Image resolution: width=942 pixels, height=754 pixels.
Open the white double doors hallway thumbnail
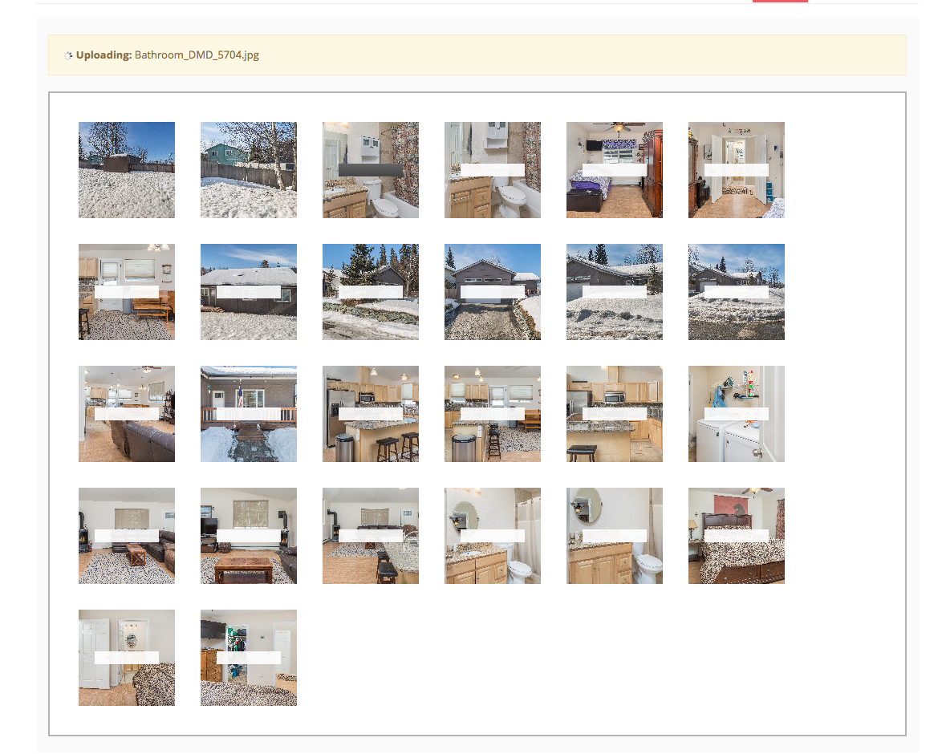coord(737,170)
